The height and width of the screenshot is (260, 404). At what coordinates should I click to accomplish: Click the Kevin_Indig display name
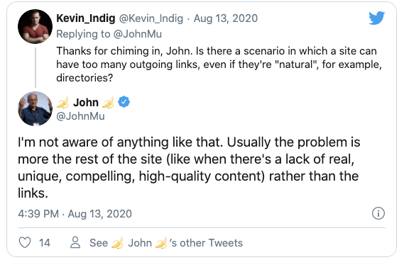point(85,18)
